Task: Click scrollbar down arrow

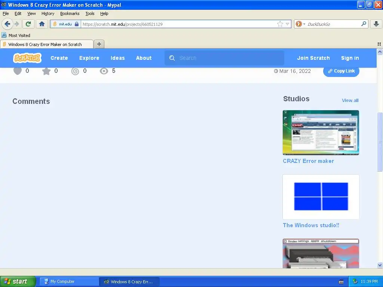Action: (380, 265)
